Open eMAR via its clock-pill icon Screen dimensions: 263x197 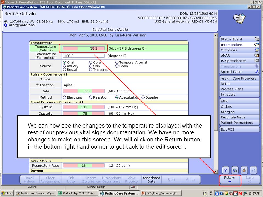pyautogui.click(x=257, y=55)
